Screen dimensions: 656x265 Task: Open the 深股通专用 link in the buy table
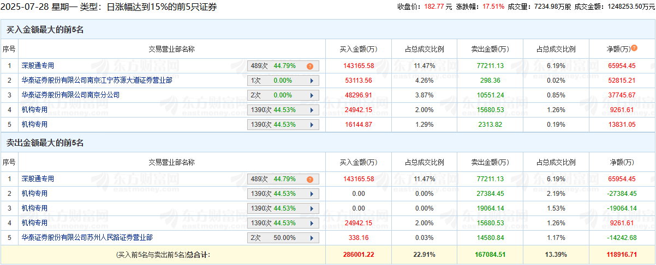[38, 65]
